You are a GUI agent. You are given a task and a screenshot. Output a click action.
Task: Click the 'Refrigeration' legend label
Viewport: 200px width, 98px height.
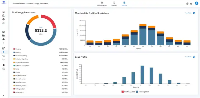click(x=20, y=89)
